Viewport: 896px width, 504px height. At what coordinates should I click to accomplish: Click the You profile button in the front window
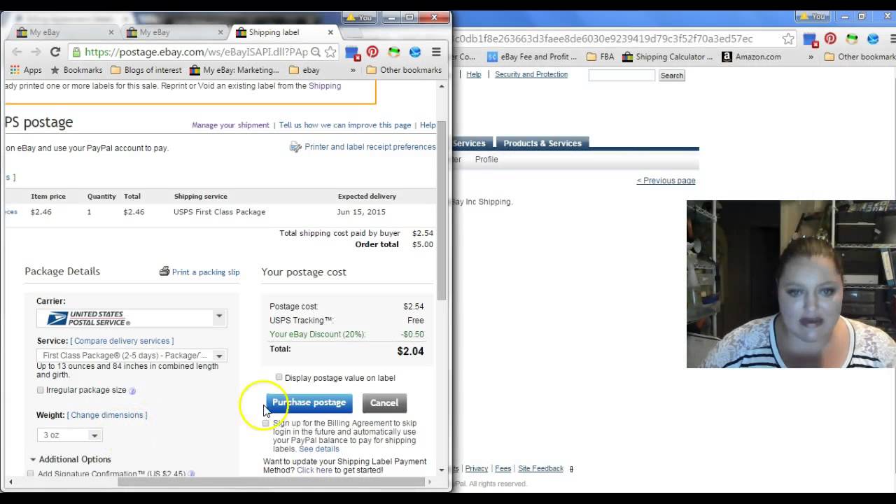360,17
